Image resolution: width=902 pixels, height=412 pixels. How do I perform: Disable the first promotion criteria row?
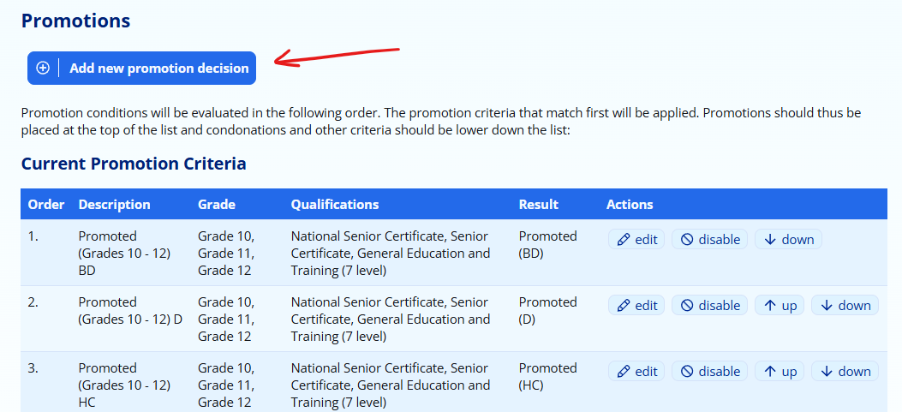(x=710, y=240)
